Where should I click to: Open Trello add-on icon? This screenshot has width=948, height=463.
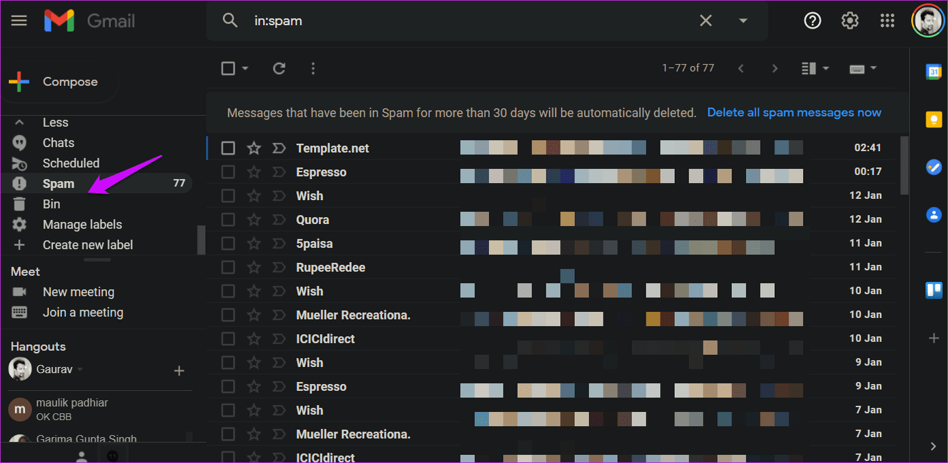click(933, 291)
